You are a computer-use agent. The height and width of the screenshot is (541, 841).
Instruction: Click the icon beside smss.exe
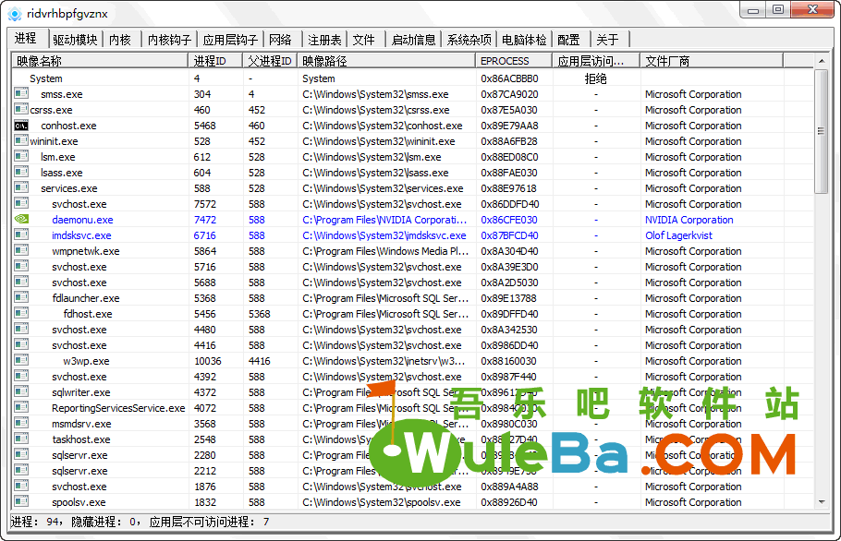[21, 94]
